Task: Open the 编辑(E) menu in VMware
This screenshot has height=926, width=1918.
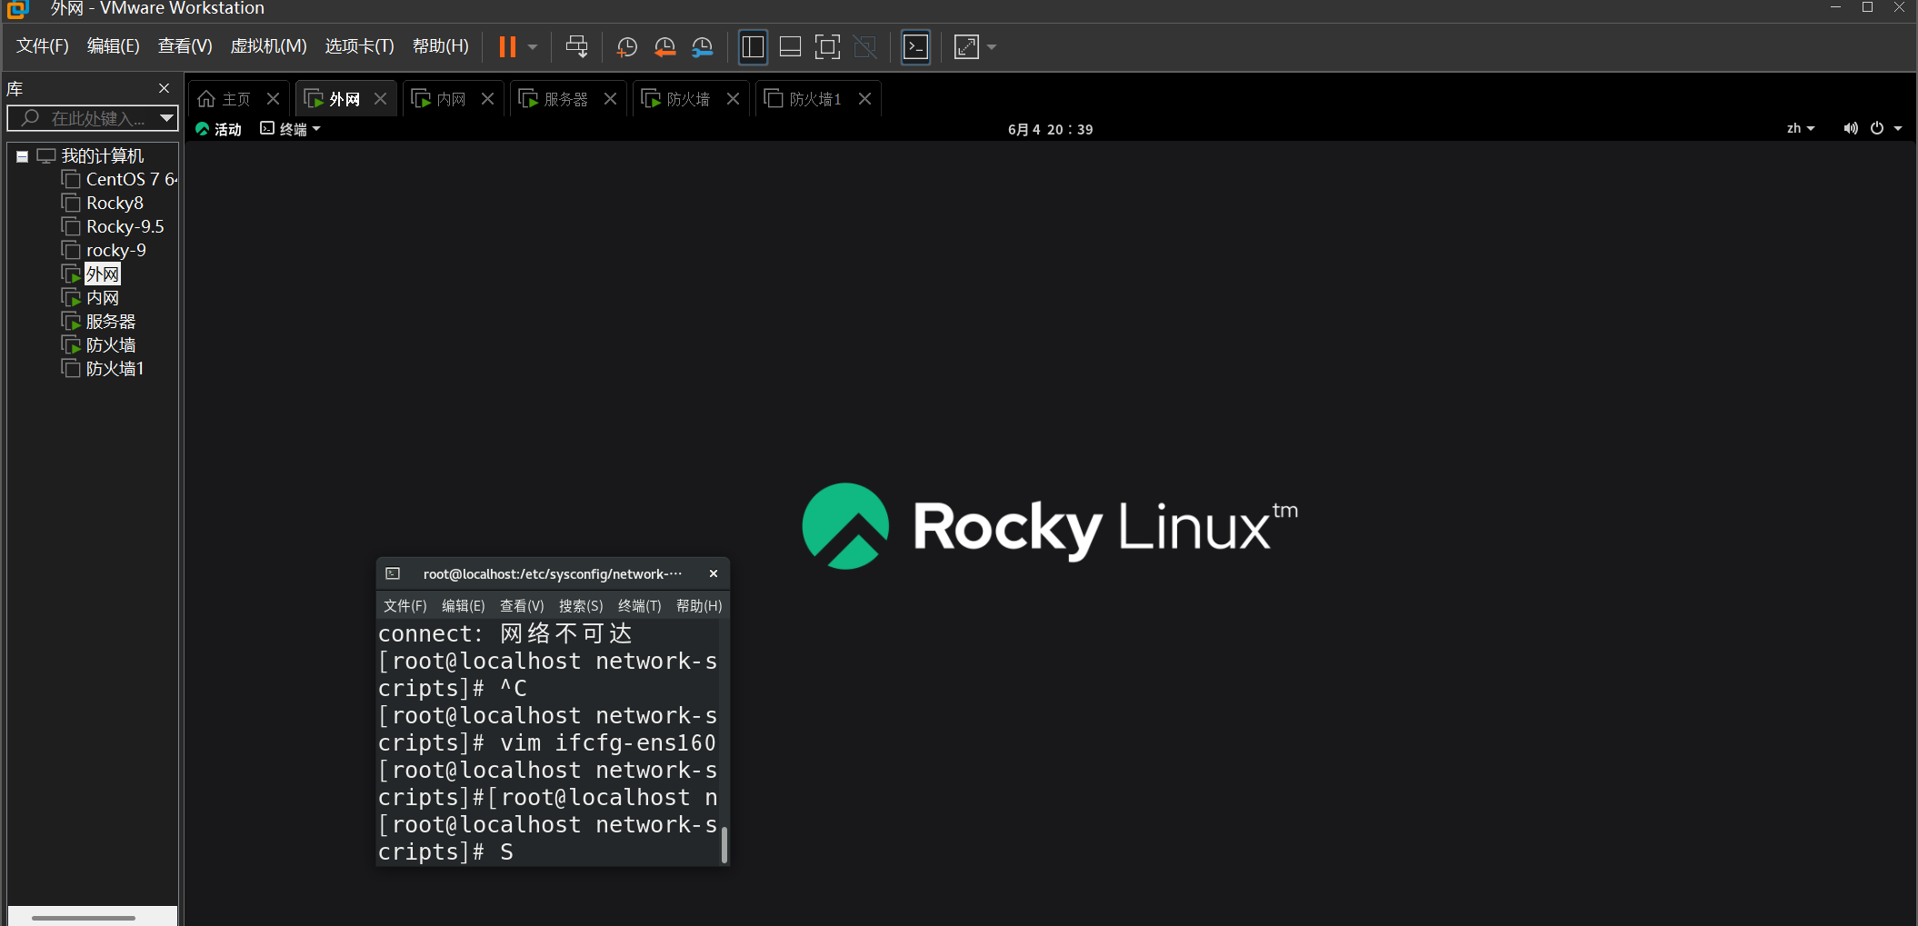Action: click(x=113, y=45)
